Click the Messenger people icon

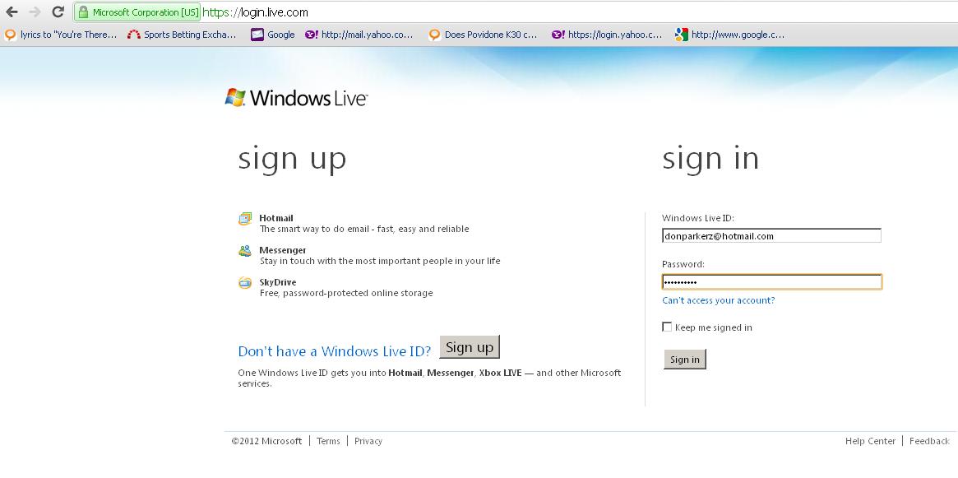pos(245,251)
